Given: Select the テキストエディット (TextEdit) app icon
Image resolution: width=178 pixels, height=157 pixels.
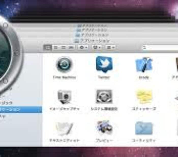Looking at the screenshot, I should tap(64, 128).
